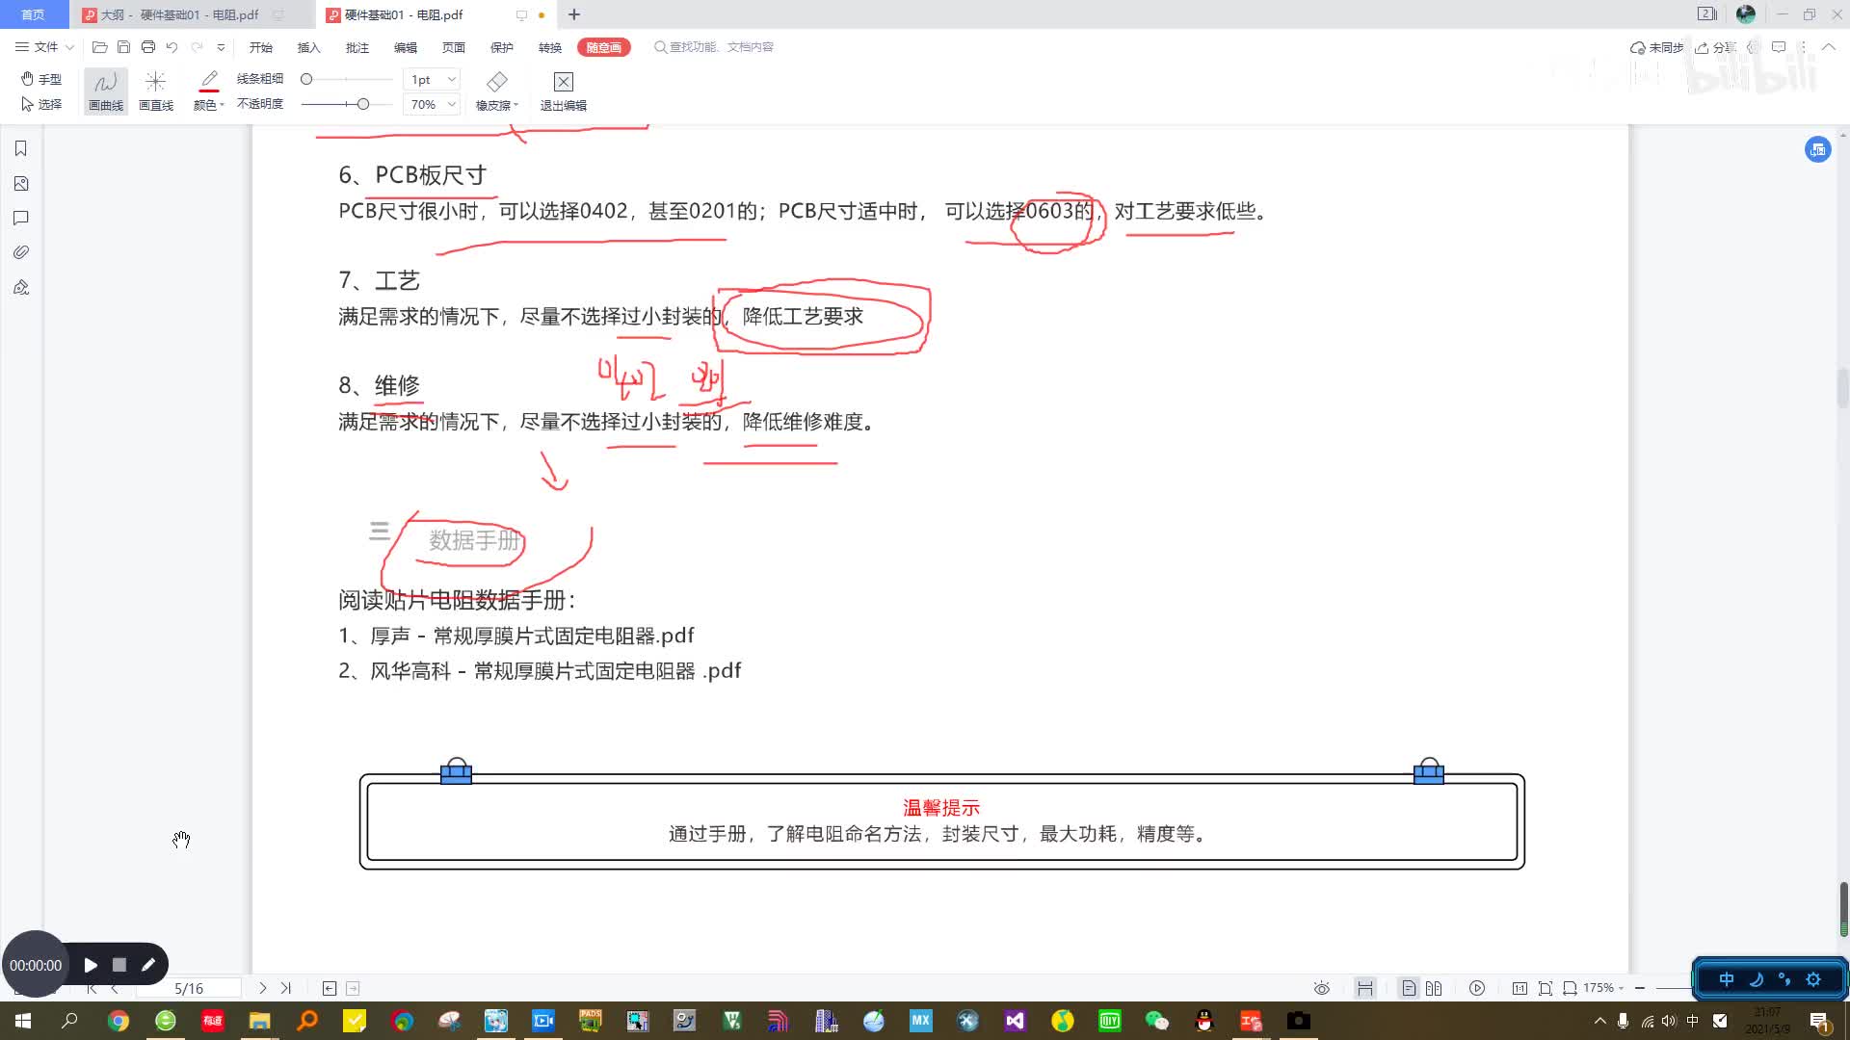Switch to two-page view
This screenshot has width=1850, height=1040.
[1434, 988]
